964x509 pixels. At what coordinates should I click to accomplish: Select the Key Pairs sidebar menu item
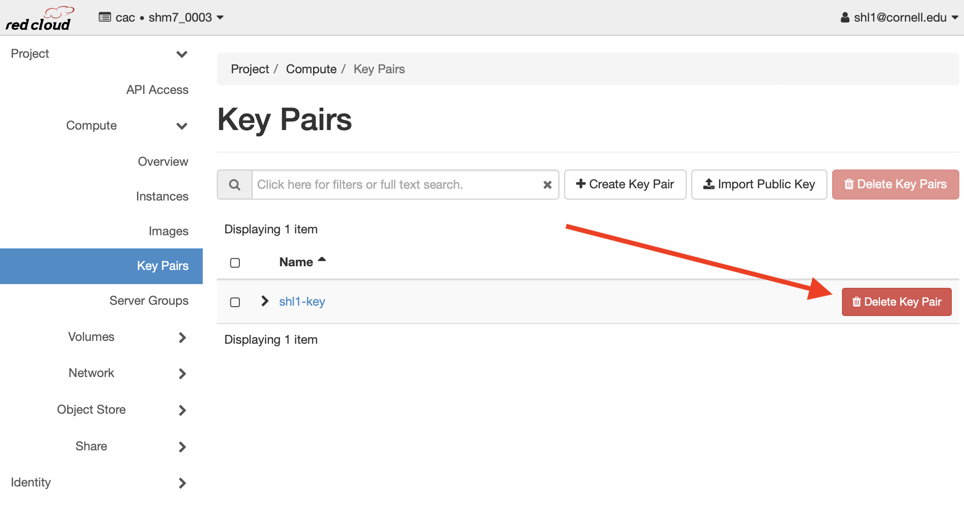click(161, 265)
